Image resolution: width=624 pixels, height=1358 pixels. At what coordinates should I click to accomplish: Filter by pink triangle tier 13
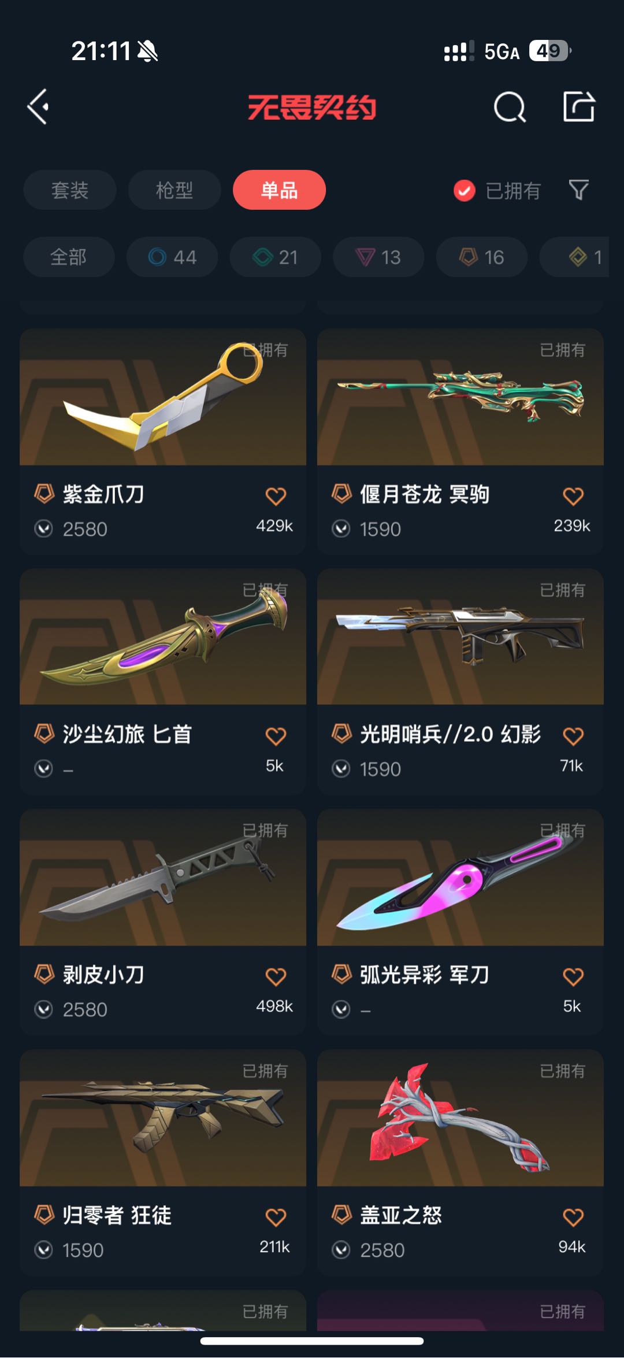[x=378, y=257]
